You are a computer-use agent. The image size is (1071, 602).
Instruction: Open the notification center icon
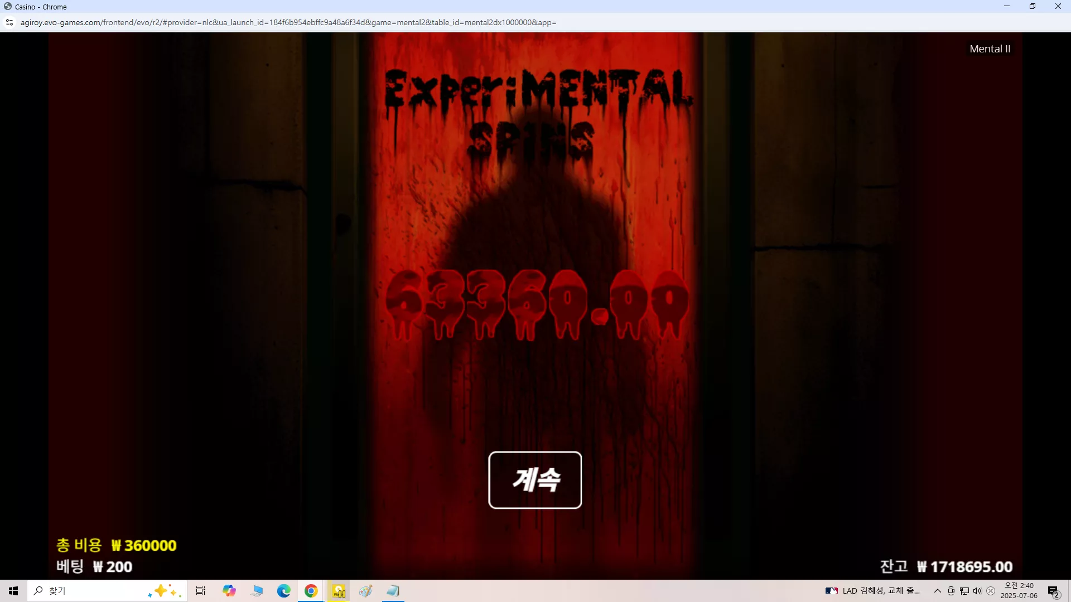coord(1053,591)
